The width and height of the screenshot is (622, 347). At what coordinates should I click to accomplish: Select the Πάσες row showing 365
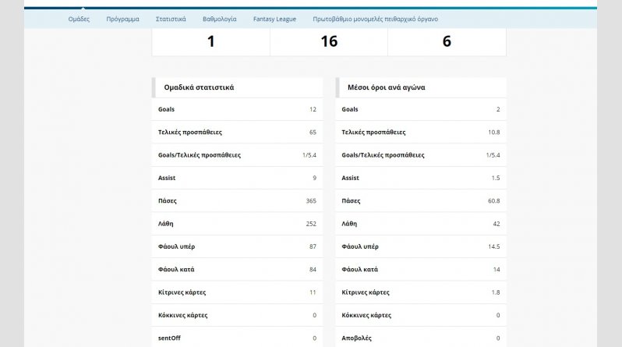(237, 201)
